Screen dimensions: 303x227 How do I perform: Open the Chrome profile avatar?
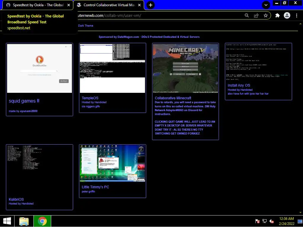click(x=287, y=15)
